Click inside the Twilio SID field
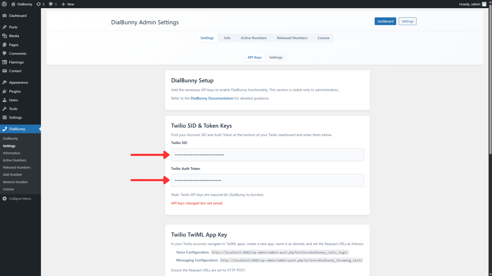 [267, 155]
